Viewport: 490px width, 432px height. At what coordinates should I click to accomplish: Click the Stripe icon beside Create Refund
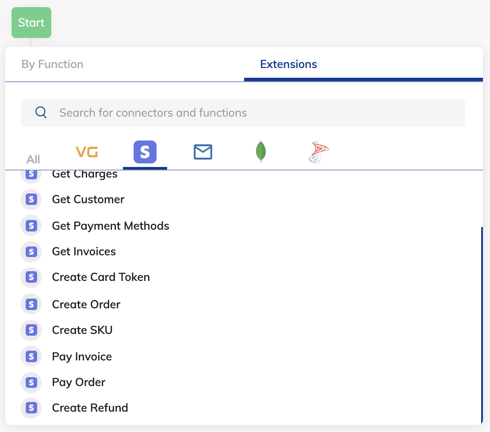pyautogui.click(x=31, y=408)
